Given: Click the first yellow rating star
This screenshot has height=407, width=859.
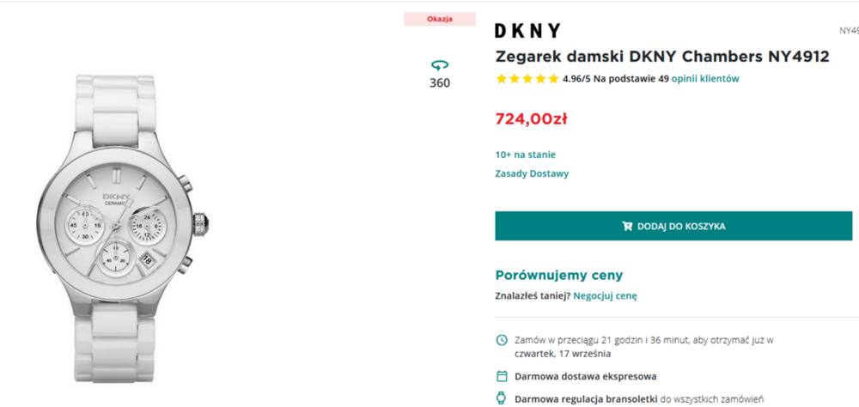Looking at the screenshot, I should (x=501, y=79).
